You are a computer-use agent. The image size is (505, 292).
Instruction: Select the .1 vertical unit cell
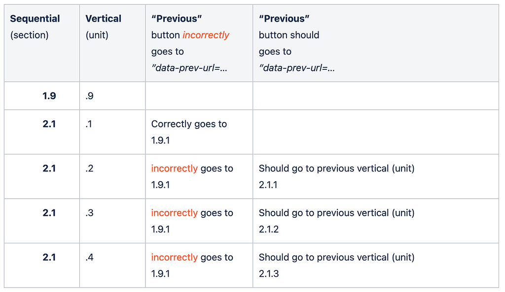pyautogui.click(x=88, y=124)
